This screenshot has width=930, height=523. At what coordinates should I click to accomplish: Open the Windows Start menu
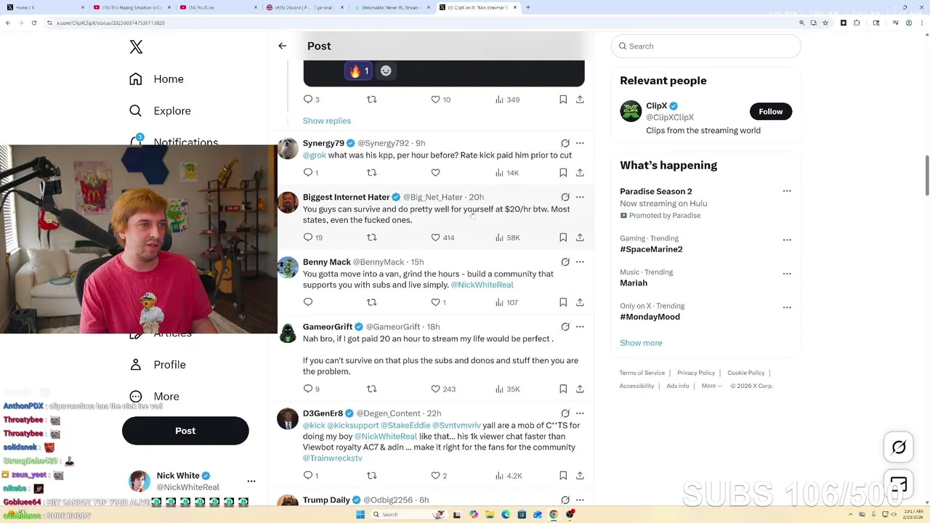pos(360,514)
